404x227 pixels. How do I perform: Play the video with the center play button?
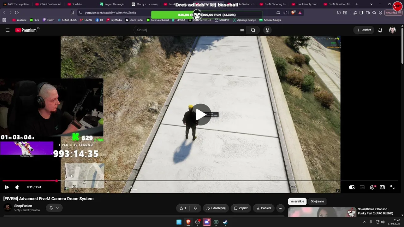[201, 114]
